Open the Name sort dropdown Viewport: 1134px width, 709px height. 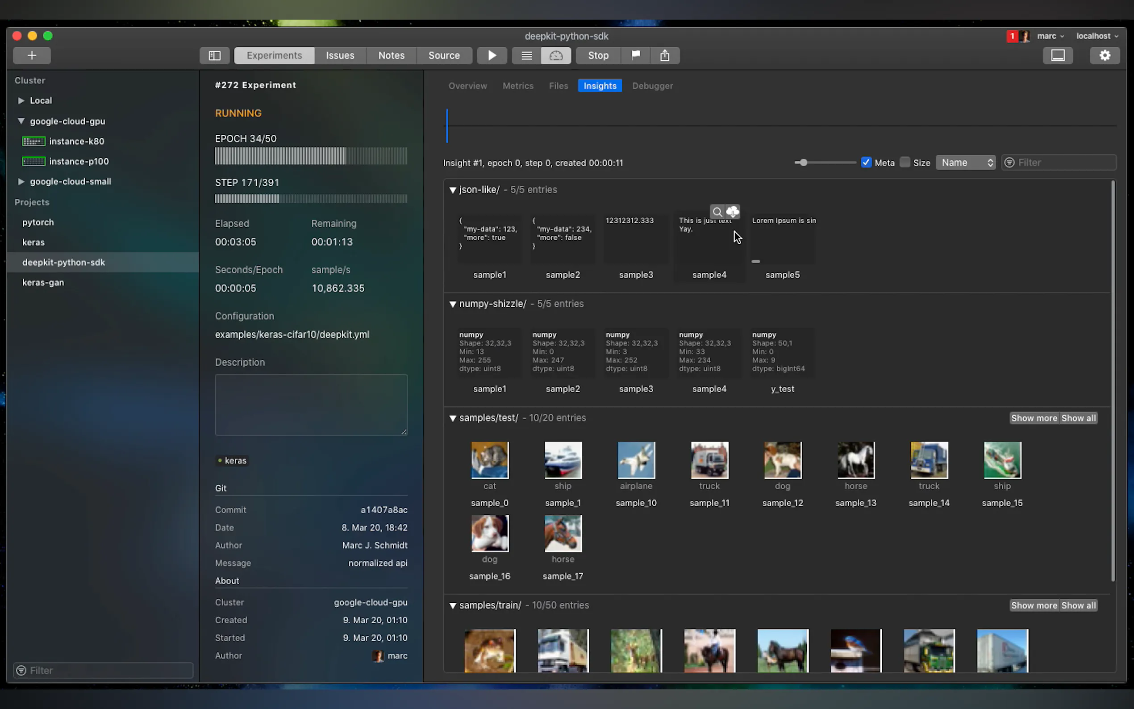(x=966, y=162)
